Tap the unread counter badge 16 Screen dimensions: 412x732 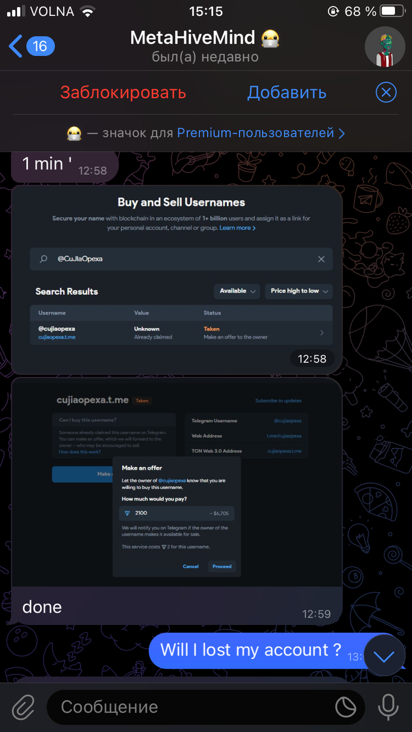[x=40, y=46]
